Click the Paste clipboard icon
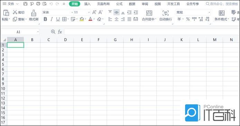 click(x=6, y=13)
